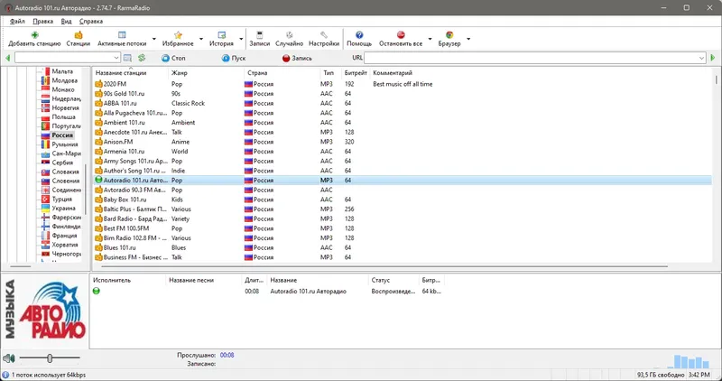Select Турция in the country tree
This screenshot has width=722, height=381.
(x=61, y=199)
